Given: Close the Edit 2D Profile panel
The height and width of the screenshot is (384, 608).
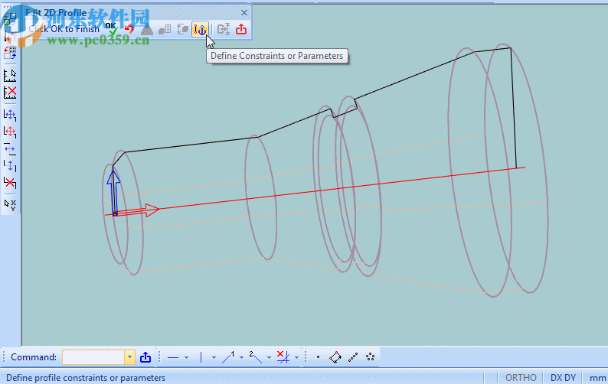Looking at the screenshot, I should (x=244, y=13).
